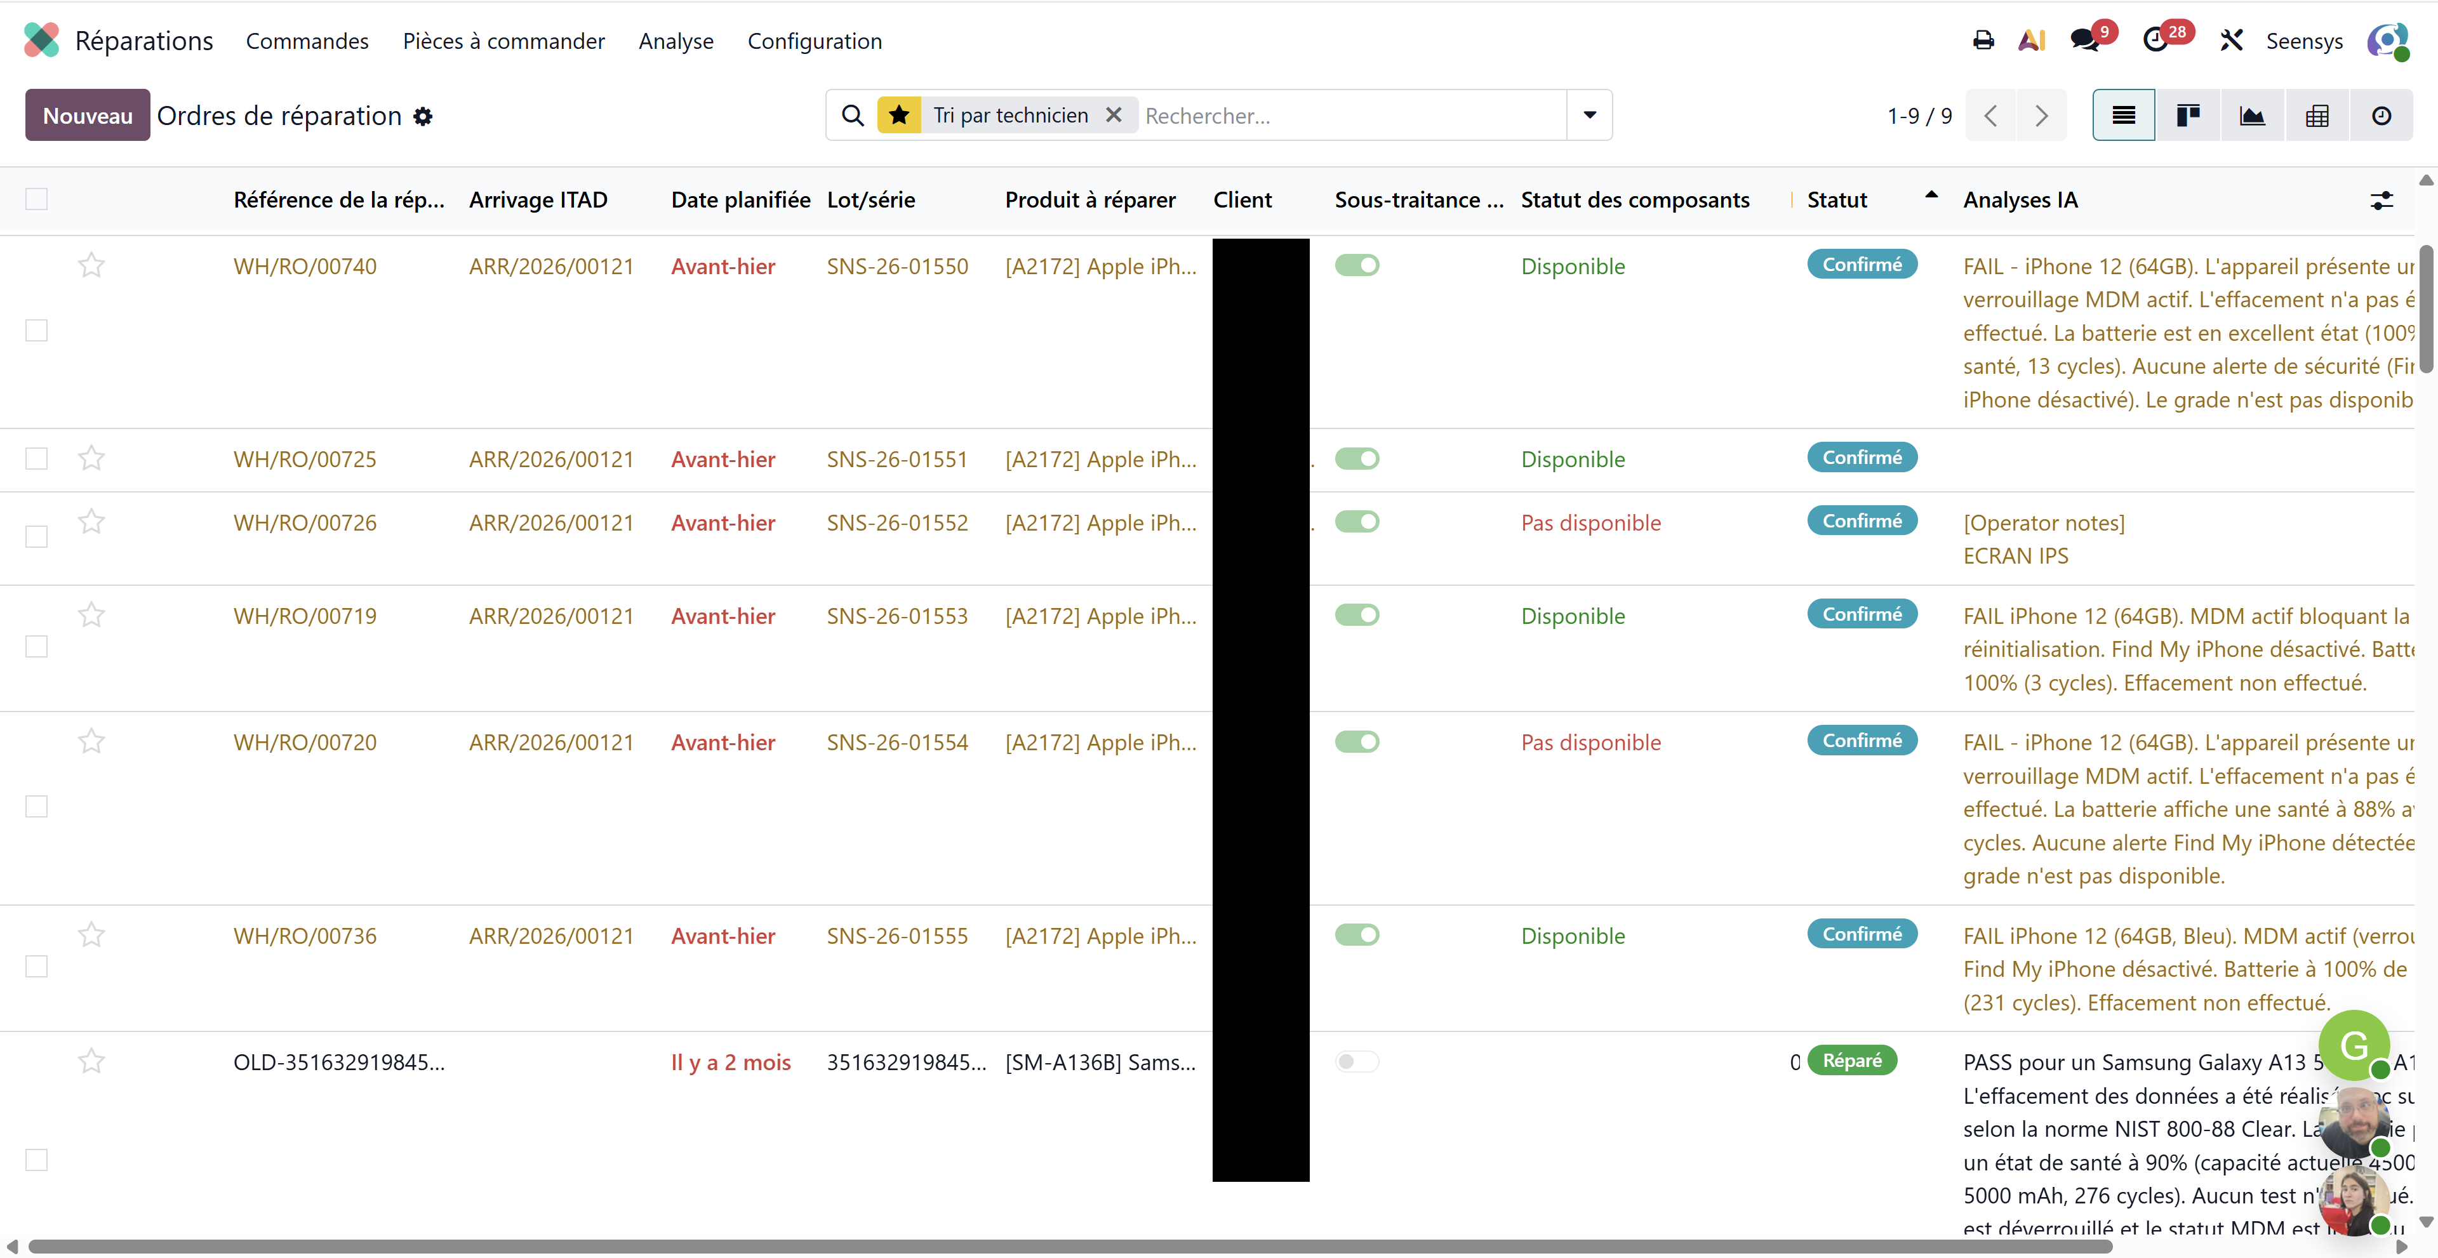This screenshot has width=2438, height=1258.
Task: Star the WH/RO/00726 repair order
Action: 91,521
